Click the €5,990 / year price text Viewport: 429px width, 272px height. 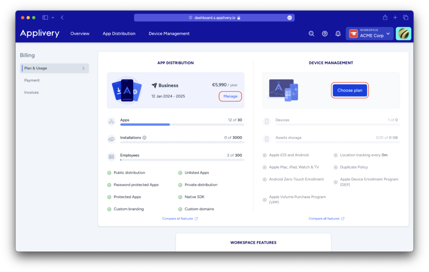click(x=225, y=85)
